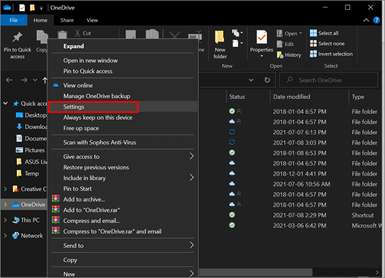The image size is (385, 278).
Task: Switch to the View ribbon tab
Action: (x=92, y=20)
